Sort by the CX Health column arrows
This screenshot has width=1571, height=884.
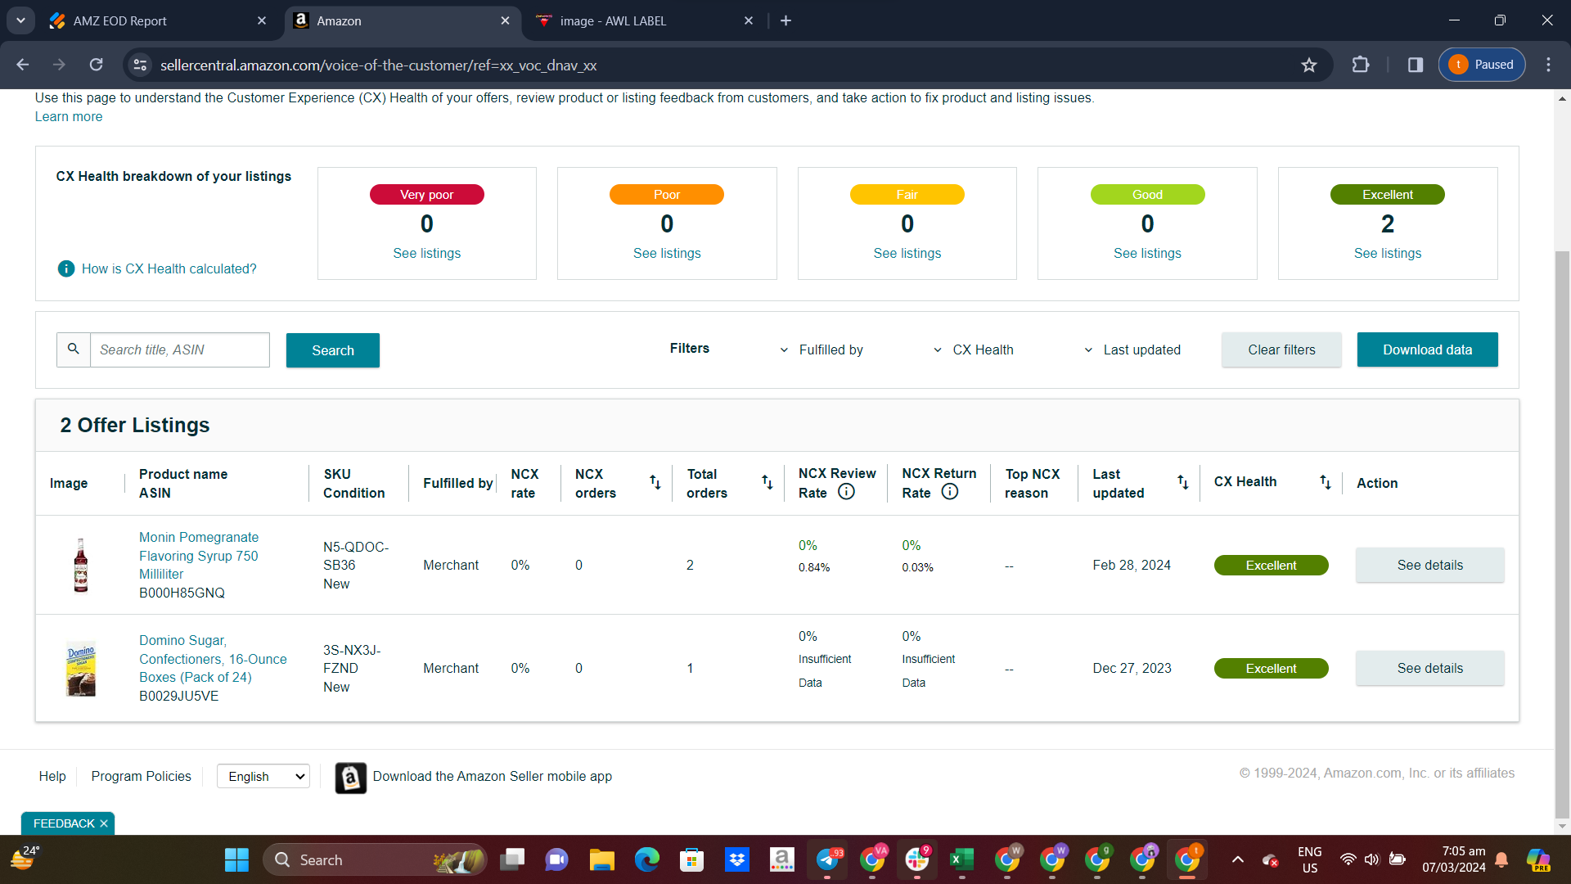[x=1326, y=482]
